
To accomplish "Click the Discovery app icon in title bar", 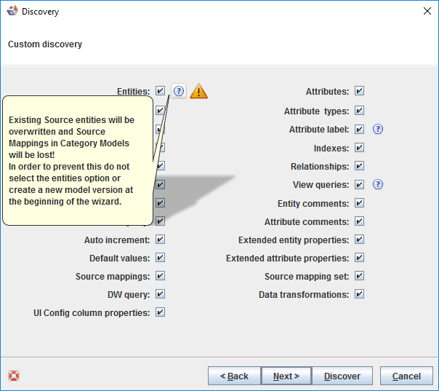I will pyautogui.click(x=12, y=11).
